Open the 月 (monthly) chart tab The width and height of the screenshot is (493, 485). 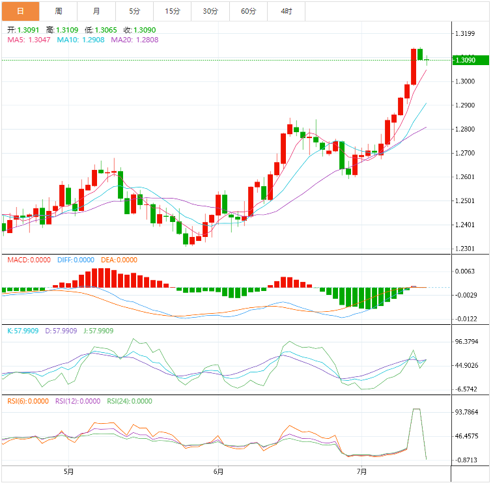point(96,11)
